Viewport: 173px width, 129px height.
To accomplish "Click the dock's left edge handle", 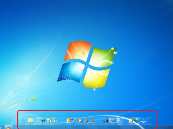I will [24, 121].
